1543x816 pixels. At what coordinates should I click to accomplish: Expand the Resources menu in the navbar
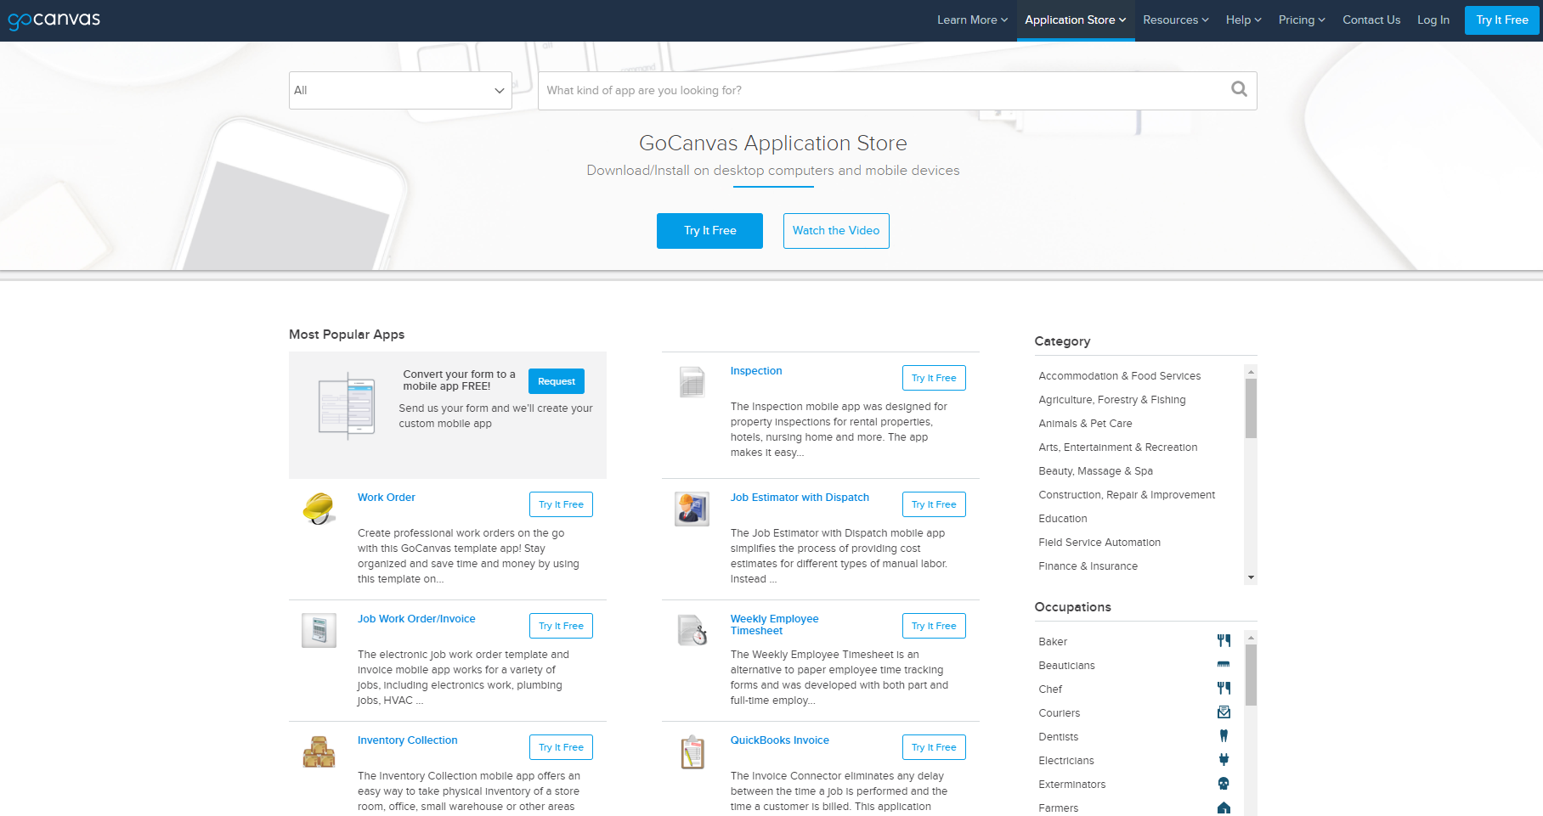1175,20
